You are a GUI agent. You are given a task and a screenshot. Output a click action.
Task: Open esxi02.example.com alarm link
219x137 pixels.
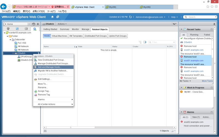(194, 122)
